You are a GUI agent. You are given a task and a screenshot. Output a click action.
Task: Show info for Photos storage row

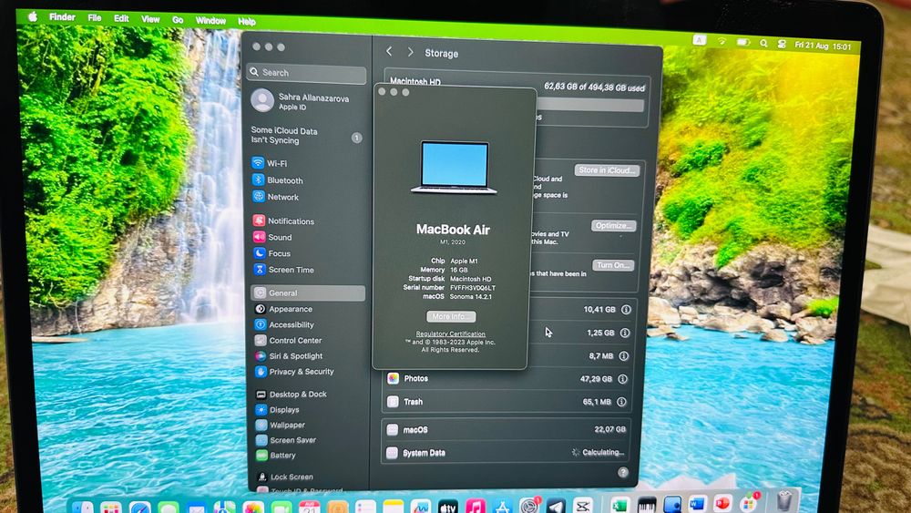click(622, 379)
